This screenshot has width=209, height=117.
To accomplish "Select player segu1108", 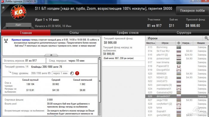I will point(162,100).
